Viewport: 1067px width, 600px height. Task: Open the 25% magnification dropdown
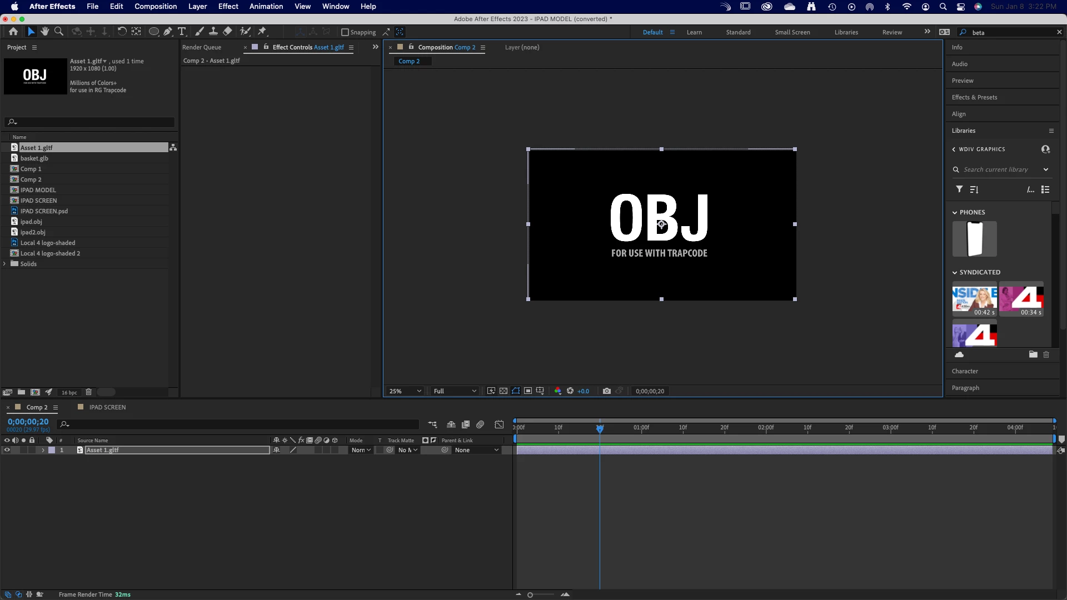(x=406, y=391)
